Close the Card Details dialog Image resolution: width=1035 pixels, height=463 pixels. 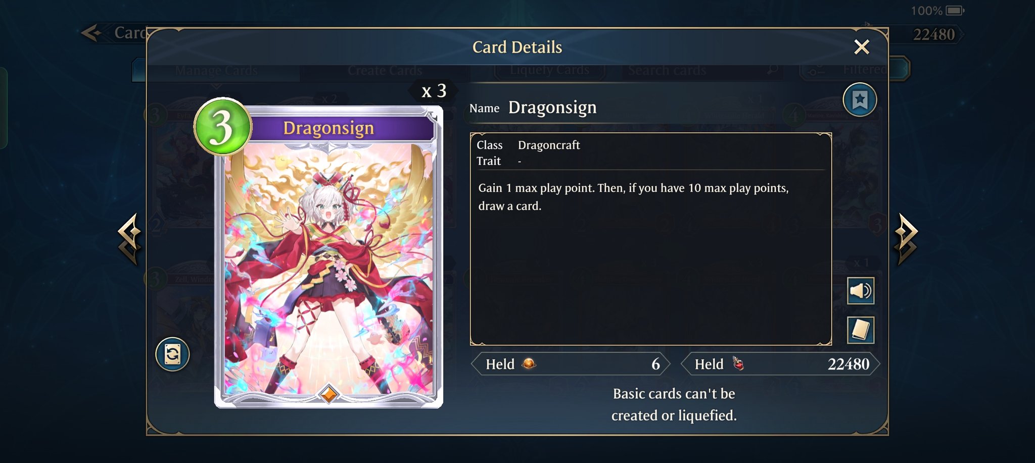862,47
